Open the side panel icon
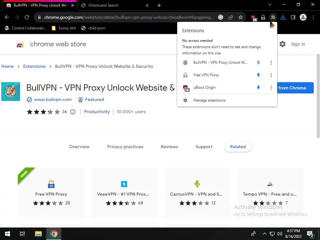The height and width of the screenshot is (240, 320). [x=293, y=17]
